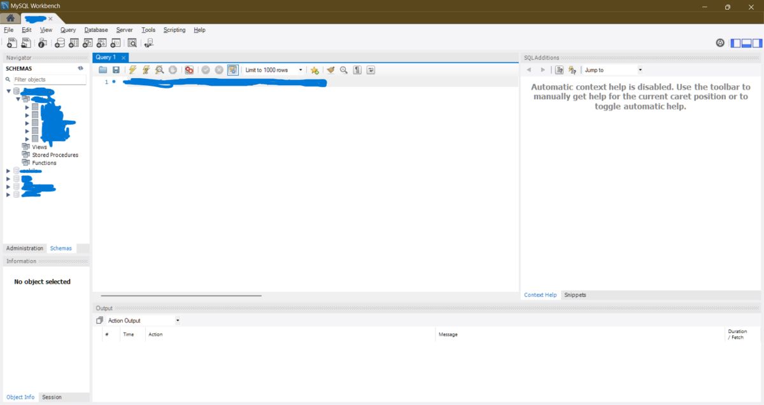Open Workbench preferences gear icon
The width and height of the screenshot is (764, 405).
coord(720,43)
